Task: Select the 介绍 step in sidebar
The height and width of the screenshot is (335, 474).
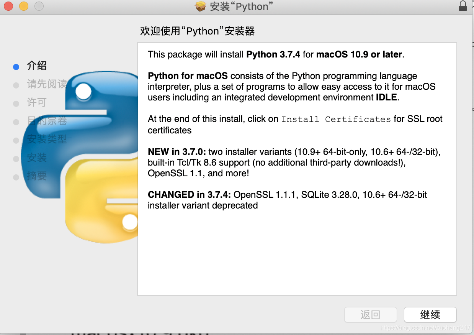Action: (x=37, y=66)
